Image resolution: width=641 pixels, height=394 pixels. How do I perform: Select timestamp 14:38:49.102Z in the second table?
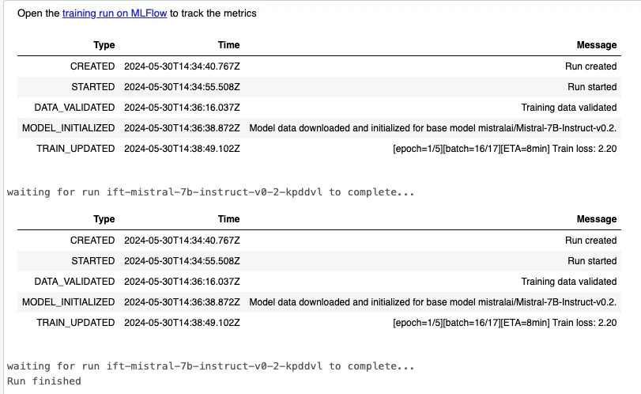pos(182,323)
